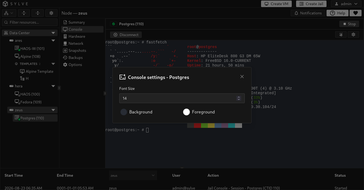Collapse the hera node arrow
Screen dimensions: 364x190
pyautogui.click(x=53, y=86)
